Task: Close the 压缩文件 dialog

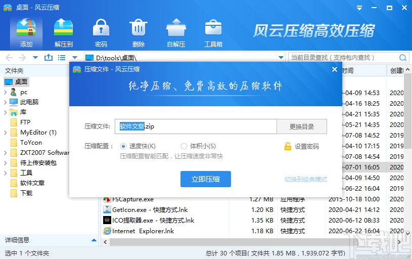Action: [335, 69]
